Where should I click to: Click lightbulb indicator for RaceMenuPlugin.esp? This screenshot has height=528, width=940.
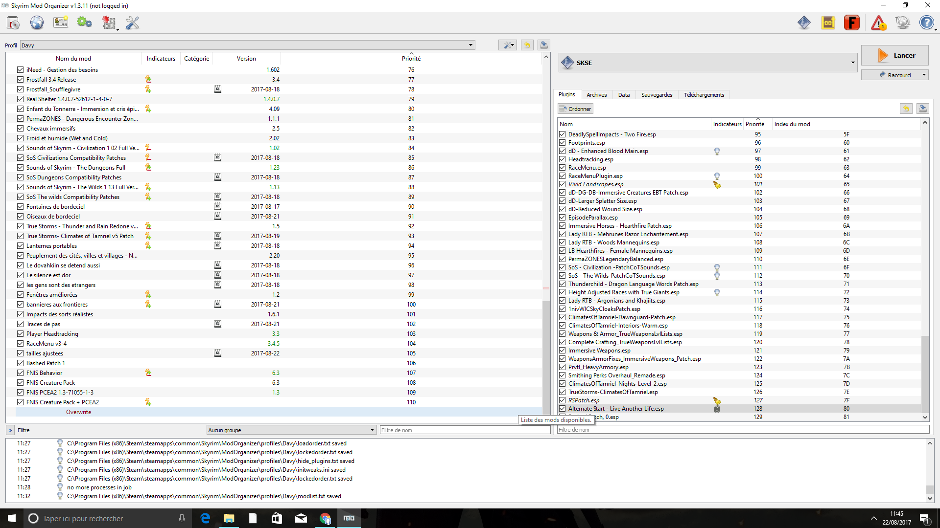click(717, 176)
